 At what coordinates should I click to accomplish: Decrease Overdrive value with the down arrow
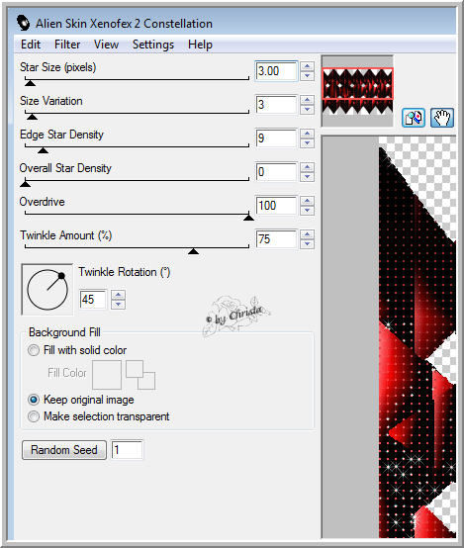(307, 210)
